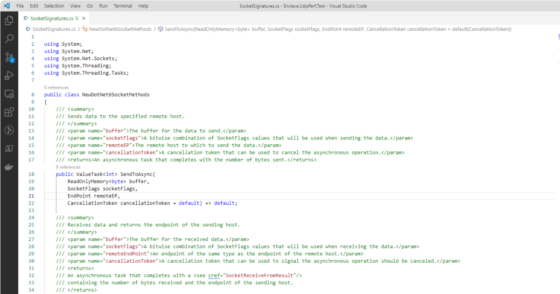Image resolution: width=560 pixels, height=294 pixels.
Task: Open the View menu
Action: pyautogui.click(x=75, y=6)
